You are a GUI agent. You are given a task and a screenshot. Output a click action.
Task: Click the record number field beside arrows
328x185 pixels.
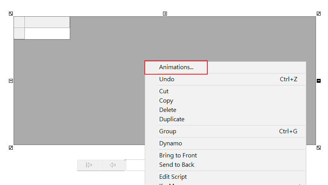coord(135,165)
